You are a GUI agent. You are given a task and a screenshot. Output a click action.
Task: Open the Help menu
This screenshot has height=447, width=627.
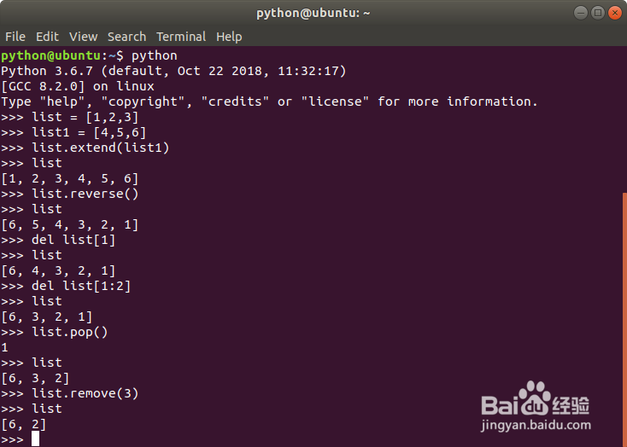point(229,37)
